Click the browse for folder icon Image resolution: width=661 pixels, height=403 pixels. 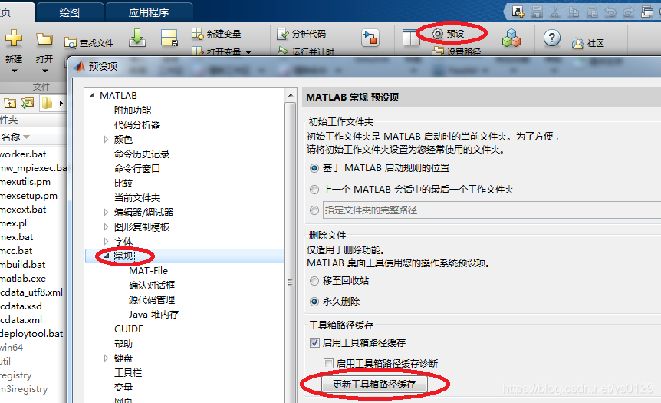pos(28,103)
